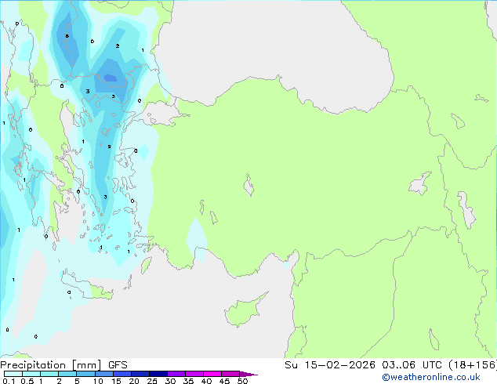Click the 'GFS' model label
The width and height of the screenshot is (497, 384).
[118, 365]
